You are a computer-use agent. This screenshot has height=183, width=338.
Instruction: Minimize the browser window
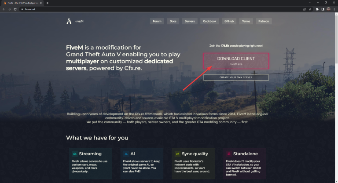pos(317,3)
